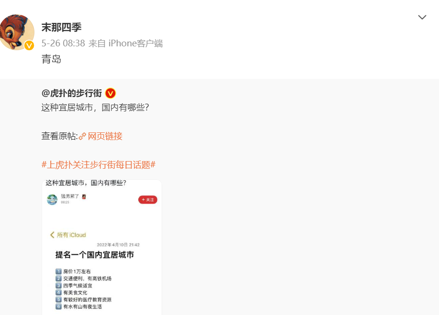The width and height of the screenshot is (439, 315).
Task: Open the 网页链接 original post link
Action: (x=105, y=136)
